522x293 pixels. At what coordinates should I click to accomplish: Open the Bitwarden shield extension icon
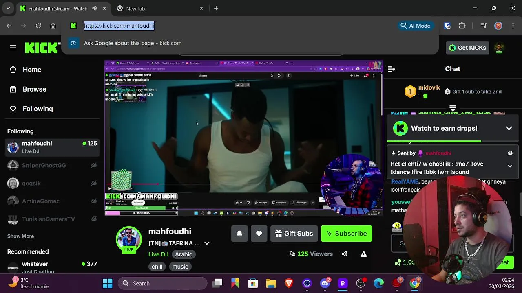[447, 26]
